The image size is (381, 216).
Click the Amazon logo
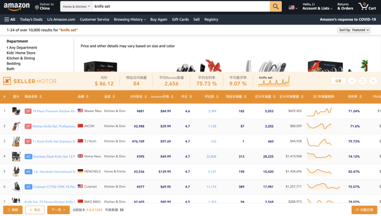[17, 7]
